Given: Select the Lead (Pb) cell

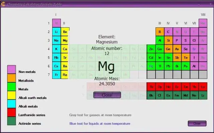Looking at the screenshot, I should [x=169, y=66].
